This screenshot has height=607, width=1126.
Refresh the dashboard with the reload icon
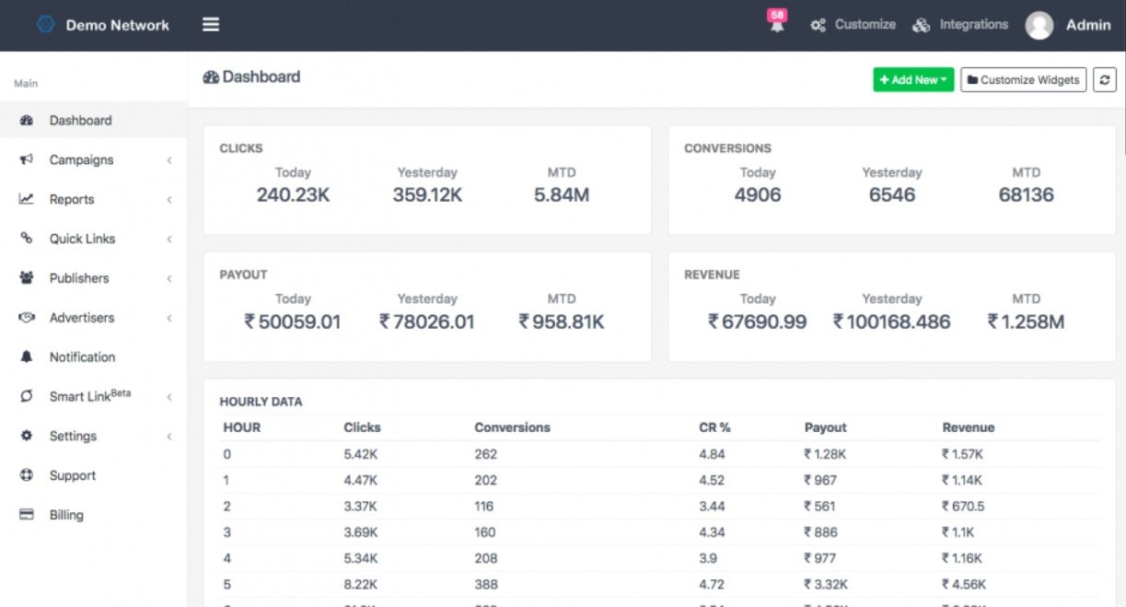coord(1104,79)
